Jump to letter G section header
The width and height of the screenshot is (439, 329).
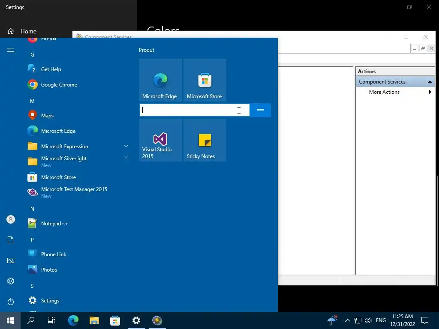(x=32, y=54)
